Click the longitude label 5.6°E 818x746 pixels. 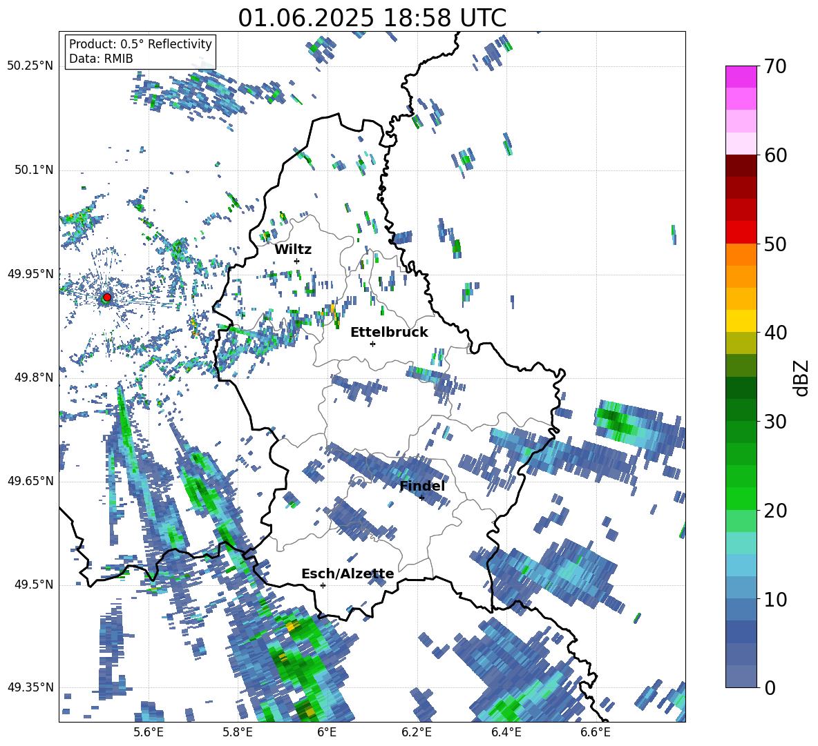149,732
